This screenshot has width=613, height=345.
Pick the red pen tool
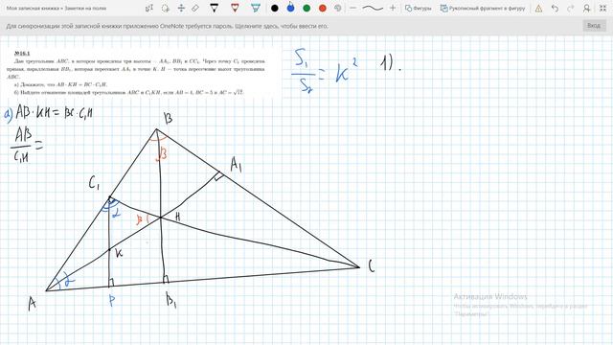[x=235, y=8]
